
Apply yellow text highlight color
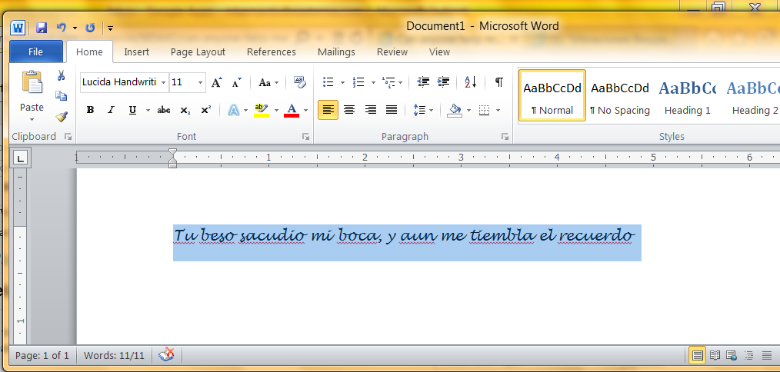pos(262,111)
